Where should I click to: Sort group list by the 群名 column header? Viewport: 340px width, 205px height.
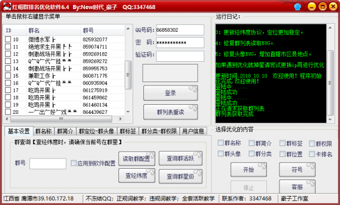(x=53, y=31)
